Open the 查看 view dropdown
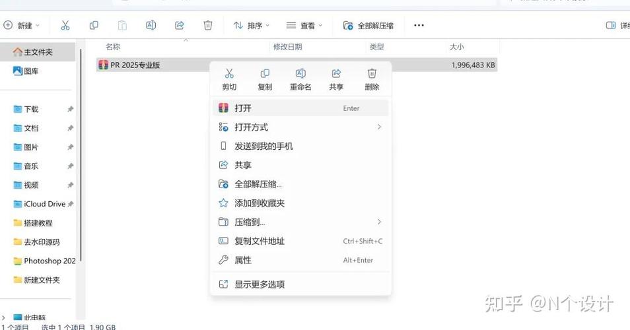This screenshot has width=630, height=330. (x=304, y=25)
